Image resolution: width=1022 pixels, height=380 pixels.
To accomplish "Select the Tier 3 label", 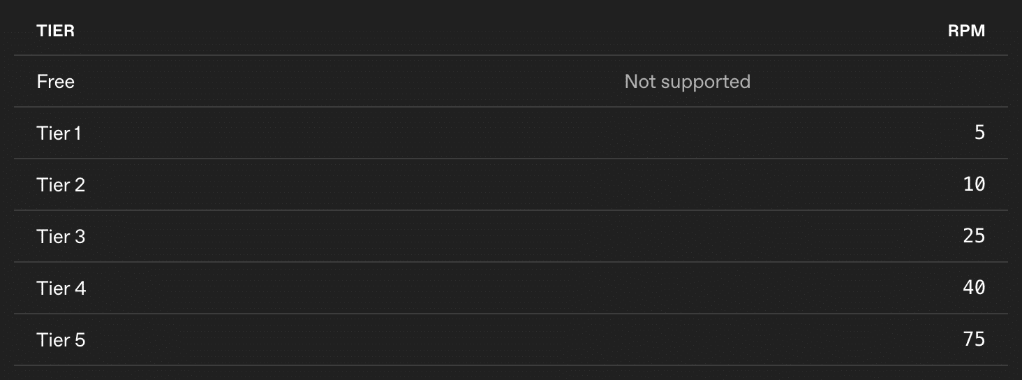I will tap(61, 237).
